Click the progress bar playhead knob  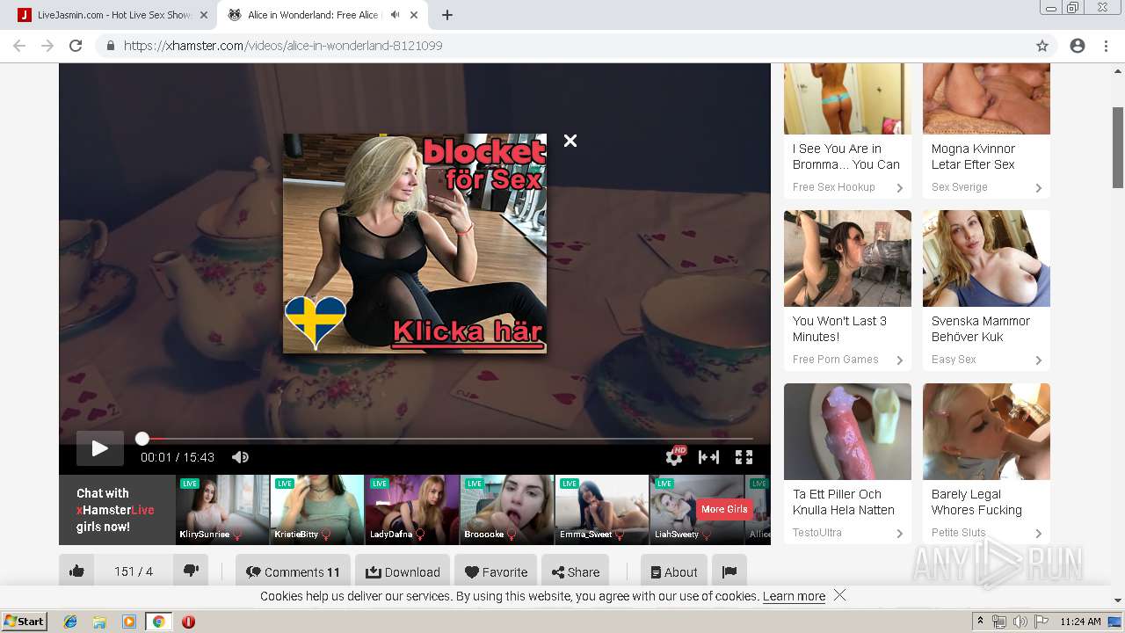tap(142, 438)
